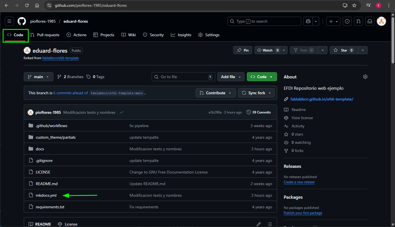
Task: Expand the main branch dropdown
Action: pyautogui.click(x=38, y=77)
